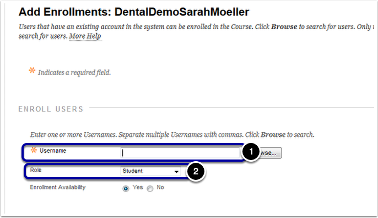This screenshot has width=378, height=218.
Task: Select the No enrollment availability radio
Action: tap(150, 188)
